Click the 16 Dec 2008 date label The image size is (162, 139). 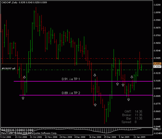(95, 137)
